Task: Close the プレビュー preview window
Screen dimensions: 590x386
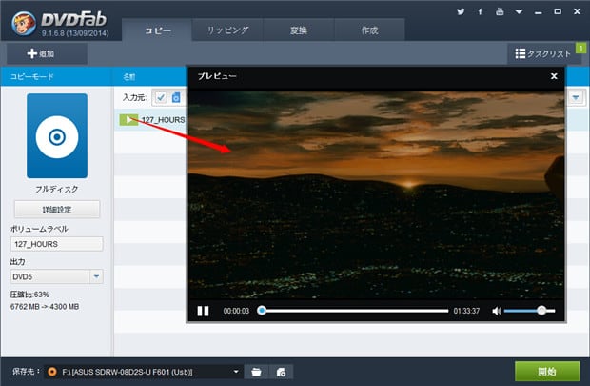Action: [x=554, y=76]
